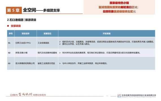The height and width of the screenshot is (101, 161).
Task: Click the 国家级特色小镇 heading in pink box
Action: (x=119, y=3)
